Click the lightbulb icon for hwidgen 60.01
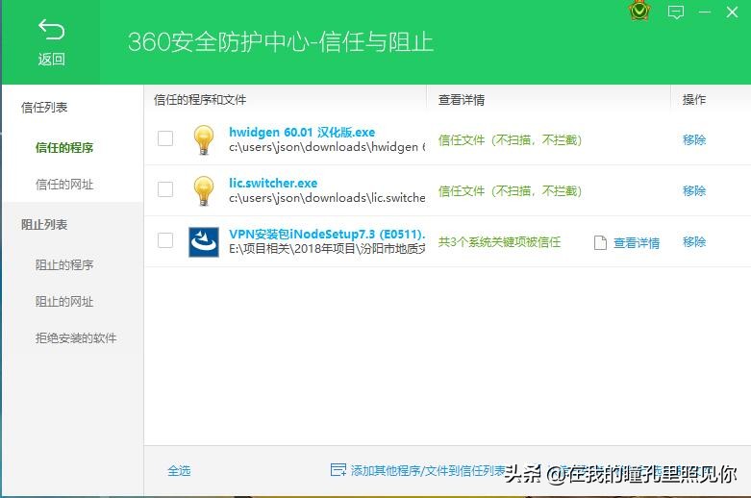Viewport: 751px width, 498px height. (x=204, y=139)
